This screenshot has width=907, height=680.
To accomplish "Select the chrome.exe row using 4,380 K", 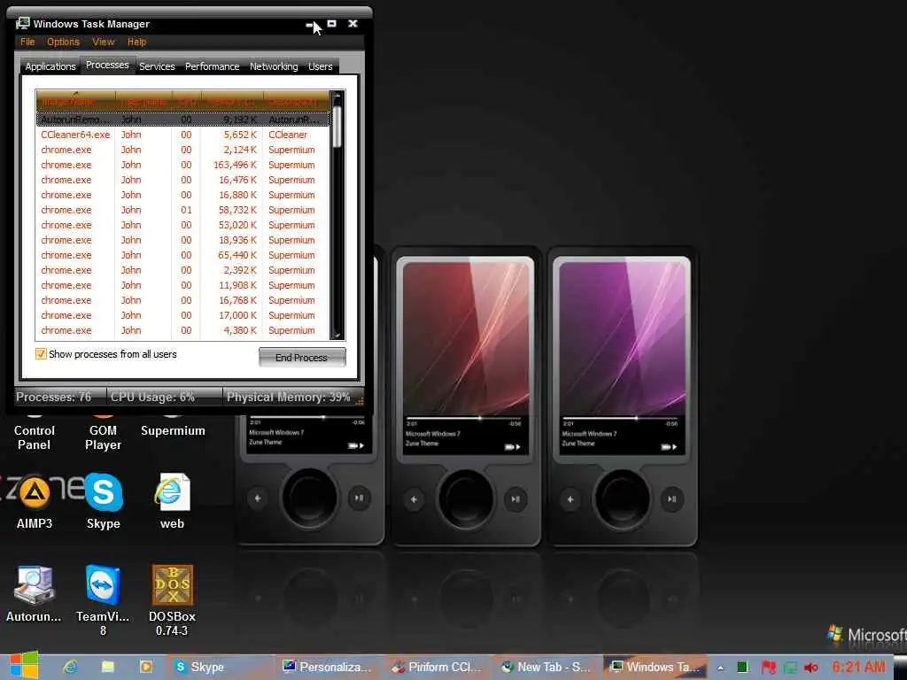I will pos(182,330).
